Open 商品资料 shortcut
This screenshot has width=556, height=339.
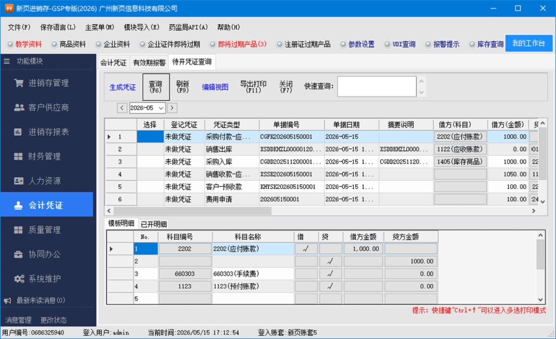(69, 44)
